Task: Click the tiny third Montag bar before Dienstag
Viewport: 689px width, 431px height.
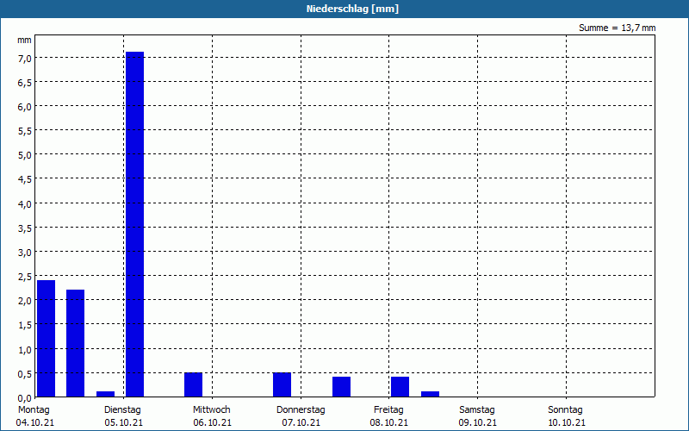Action: pos(105,394)
